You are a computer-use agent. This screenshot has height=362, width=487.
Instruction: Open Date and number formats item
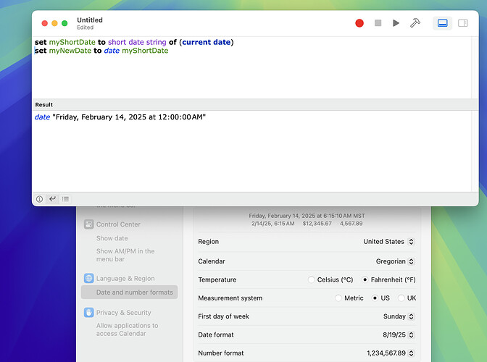coord(129,292)
